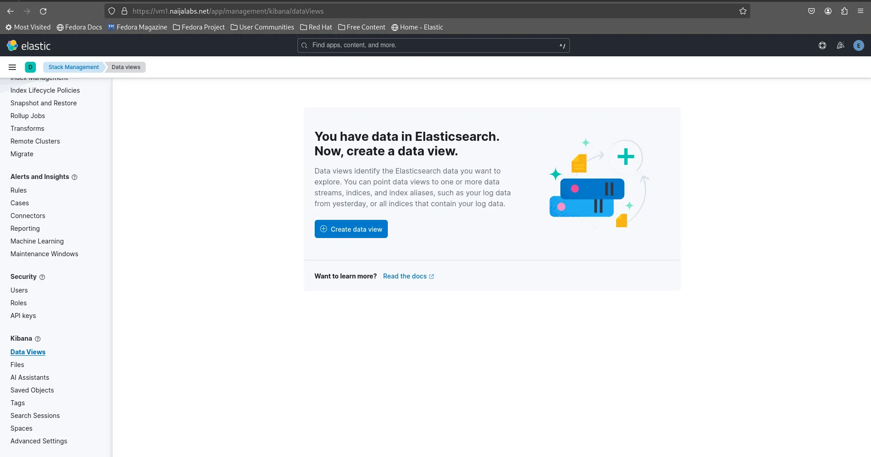The image size is (871, 457).
Task: Open Remote Clusters in sidebar
Action: [x=35, y=141]
